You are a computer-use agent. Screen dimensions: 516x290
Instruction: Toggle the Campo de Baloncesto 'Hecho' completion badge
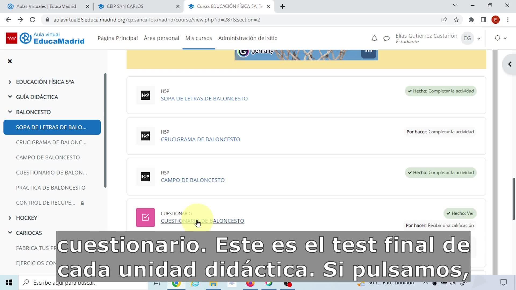[440, 173]
